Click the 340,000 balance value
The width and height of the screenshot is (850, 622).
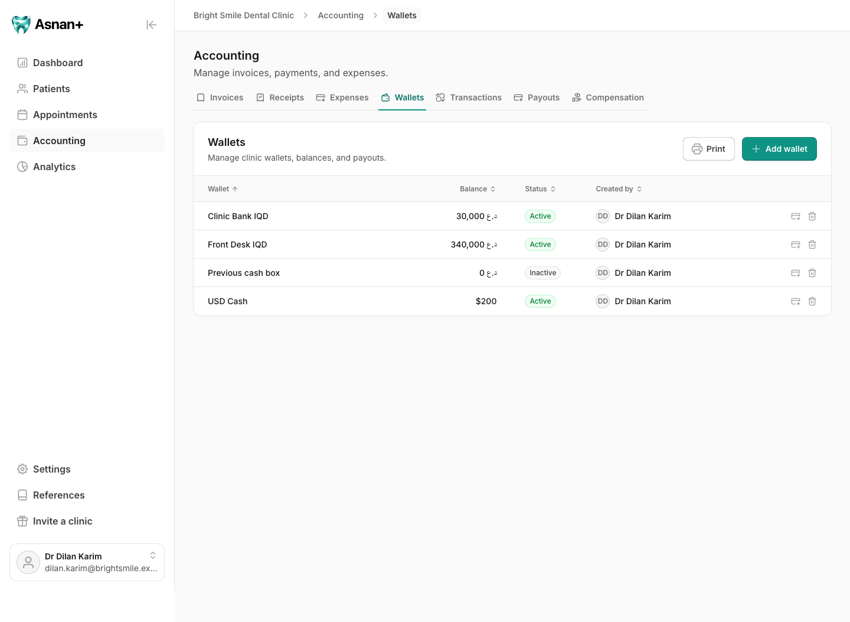tap(473, 245)
